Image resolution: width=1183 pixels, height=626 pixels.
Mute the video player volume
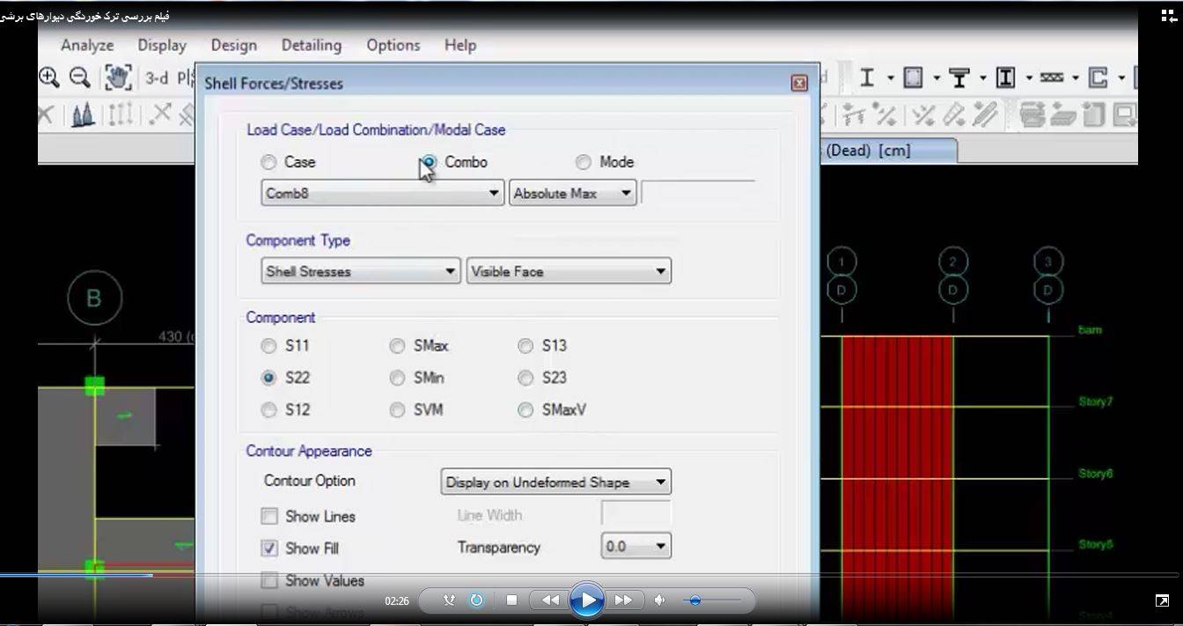(x=660, y=600)
